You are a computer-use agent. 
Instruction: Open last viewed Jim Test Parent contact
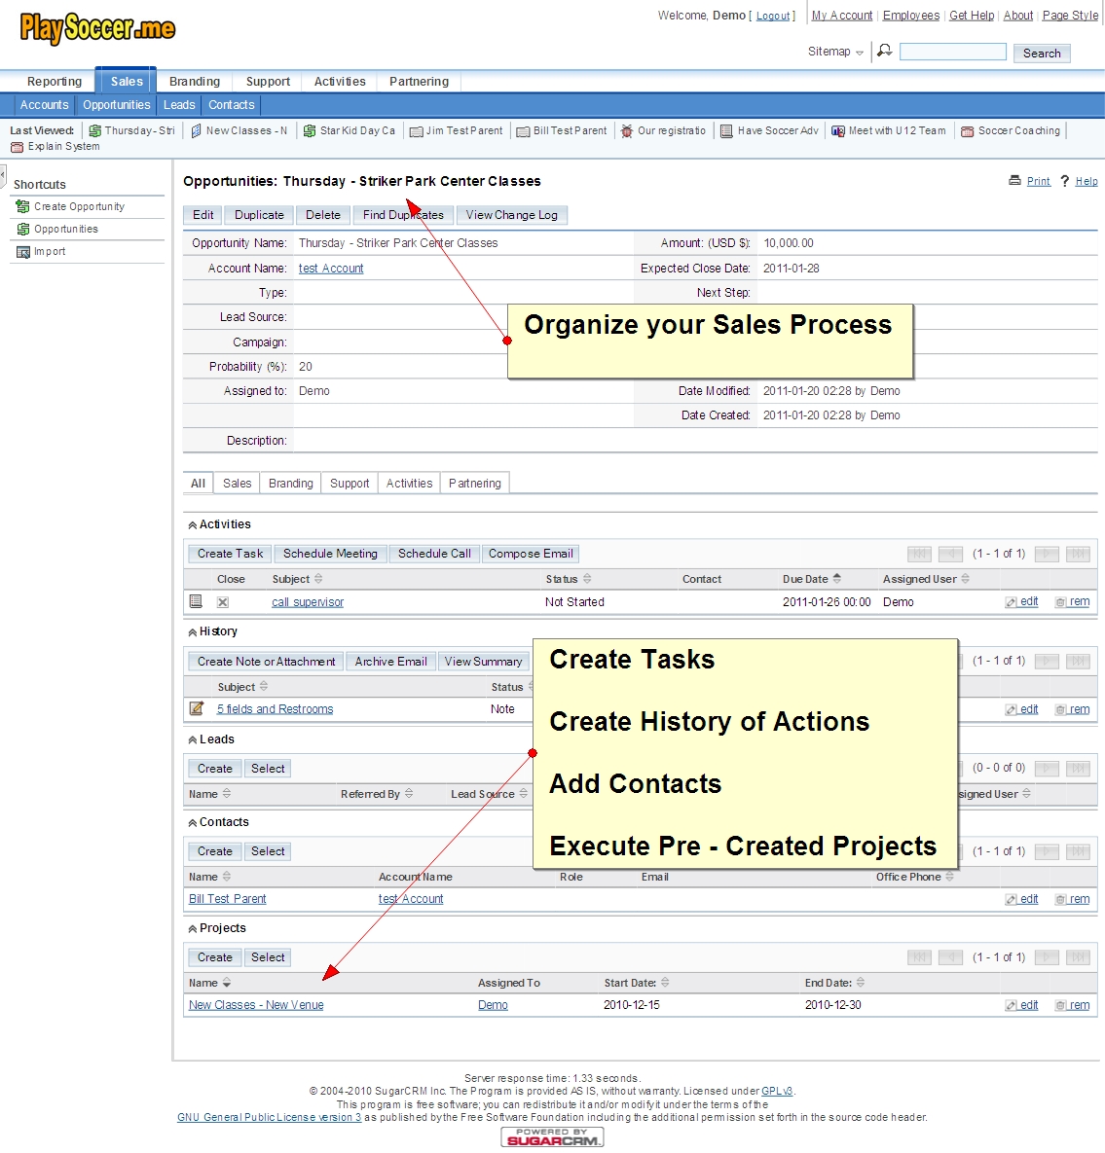tap(457, 131)
